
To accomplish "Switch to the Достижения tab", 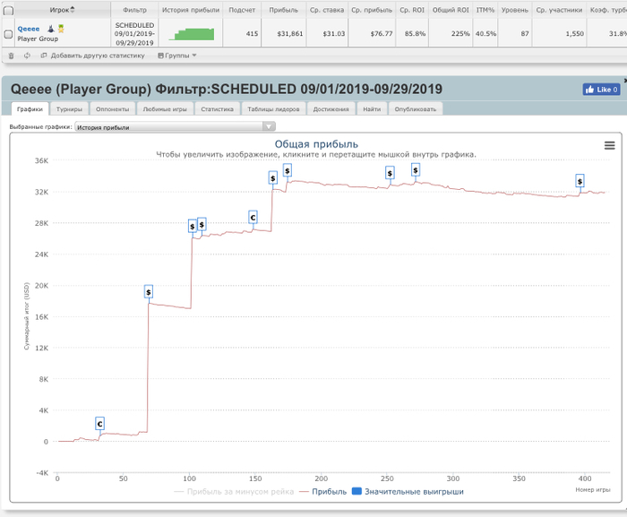I will (x=331, y=108).
